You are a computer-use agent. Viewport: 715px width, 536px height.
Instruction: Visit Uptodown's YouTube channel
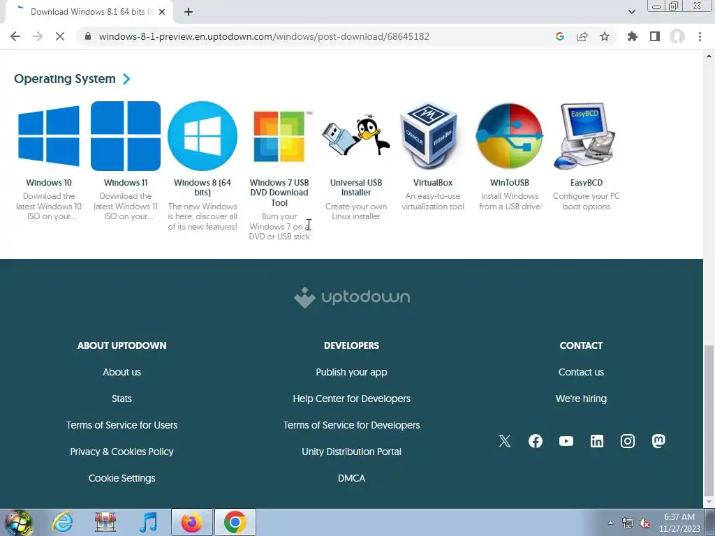(x=566, y=441)
